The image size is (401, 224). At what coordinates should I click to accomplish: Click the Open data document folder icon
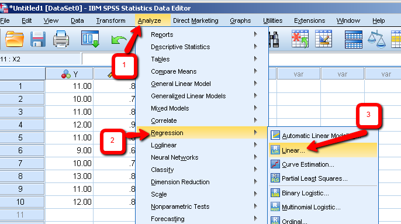14,39
